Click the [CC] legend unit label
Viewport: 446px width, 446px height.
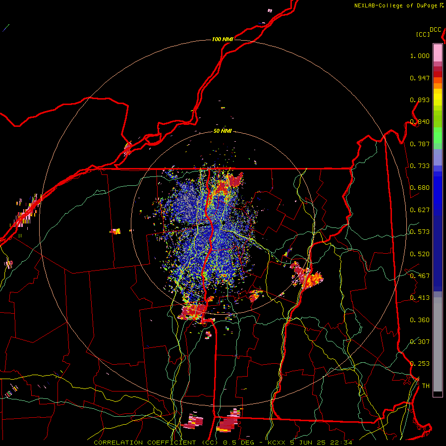[423, 34]
